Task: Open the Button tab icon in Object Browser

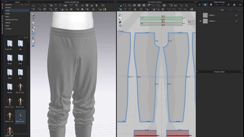Action: point(211,5)
